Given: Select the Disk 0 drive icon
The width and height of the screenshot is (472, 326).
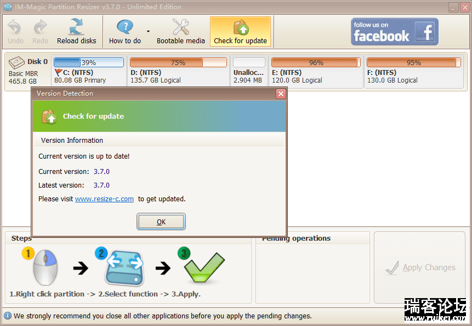Looking at the screenshot, I should coord(16,63).
